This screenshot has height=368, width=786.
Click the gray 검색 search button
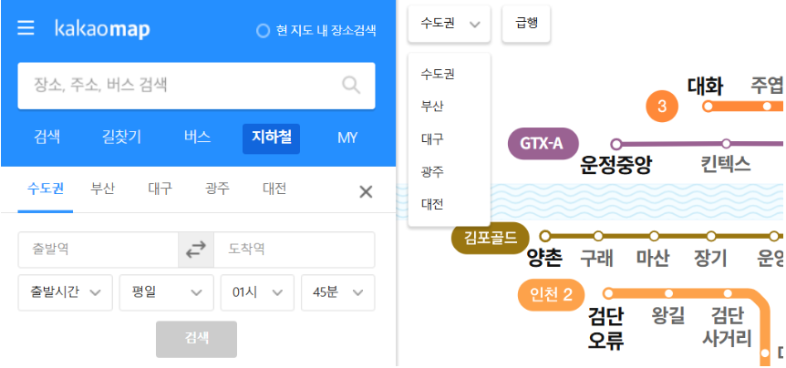pyautogui.click(x=197, y=339)
